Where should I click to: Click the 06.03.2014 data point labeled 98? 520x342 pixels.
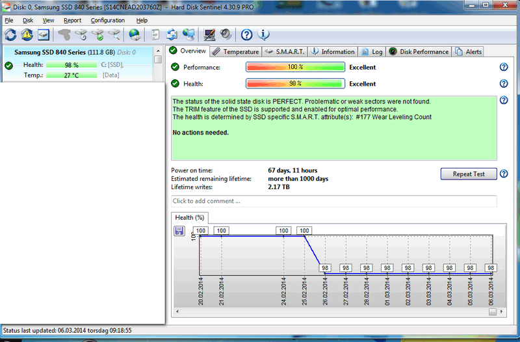[x=491, y=268]
